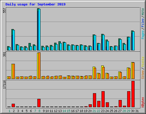Image resolution: width=146 pixels, height=114 pixels.
Task: Click the KBytes legend label
Action: click(x=143, y=102)
